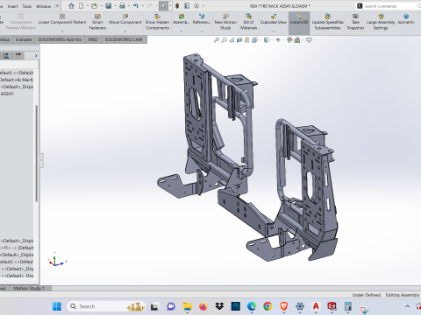Click Windows taskbar Search box

[x=106, y=306]
